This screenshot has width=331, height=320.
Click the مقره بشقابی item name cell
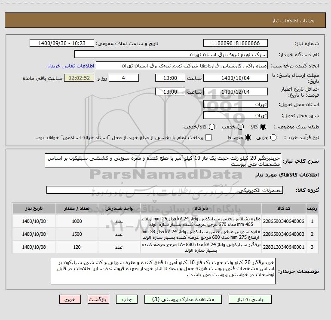click(x=201, y=221)
